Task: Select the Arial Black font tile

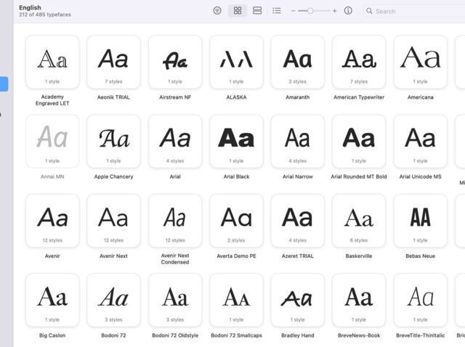Action: (x=236, y=141)
